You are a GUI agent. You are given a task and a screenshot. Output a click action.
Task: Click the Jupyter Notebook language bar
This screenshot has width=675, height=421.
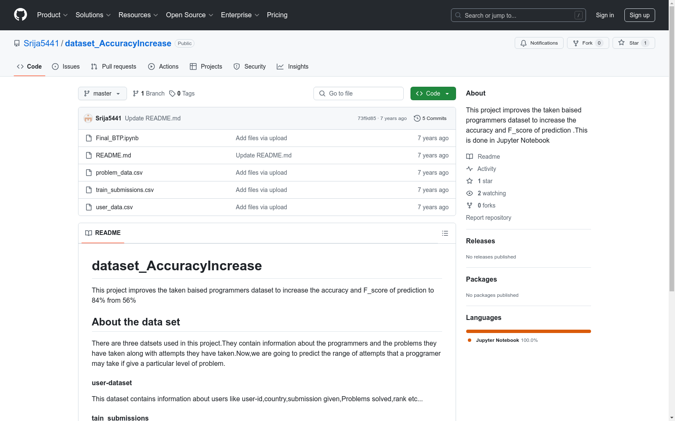529,331
